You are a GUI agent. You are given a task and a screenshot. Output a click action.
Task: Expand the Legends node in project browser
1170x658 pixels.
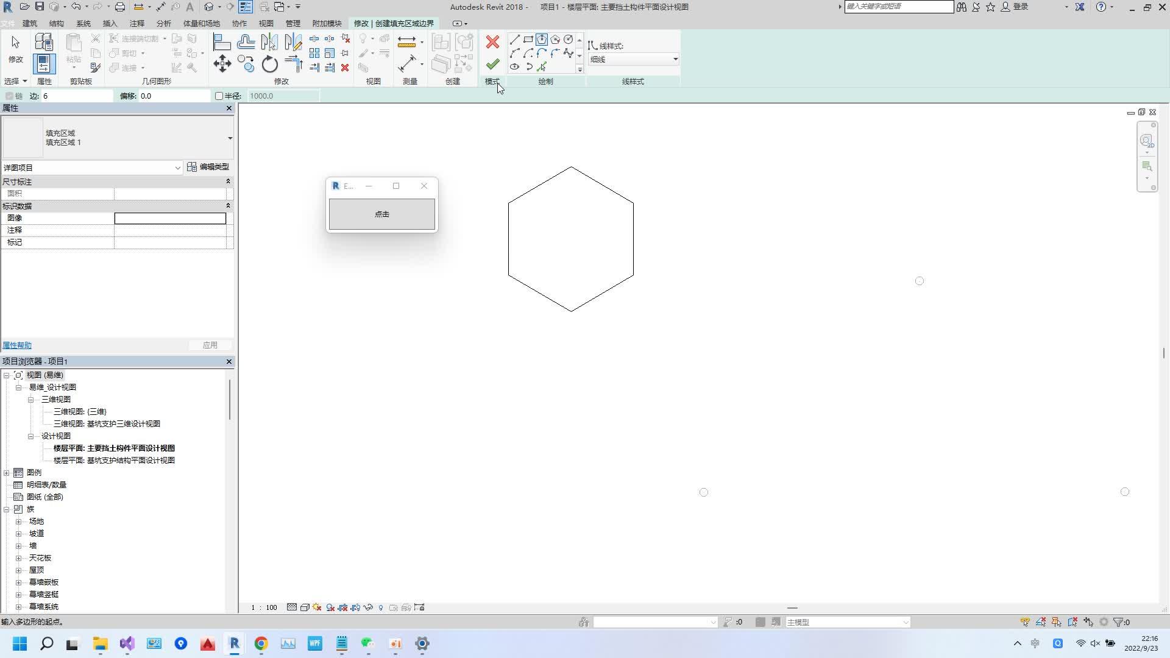click(7, 473)
